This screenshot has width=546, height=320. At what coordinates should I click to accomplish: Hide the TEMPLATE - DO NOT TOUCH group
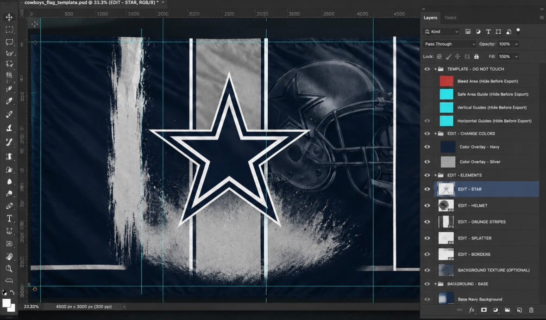427,69
